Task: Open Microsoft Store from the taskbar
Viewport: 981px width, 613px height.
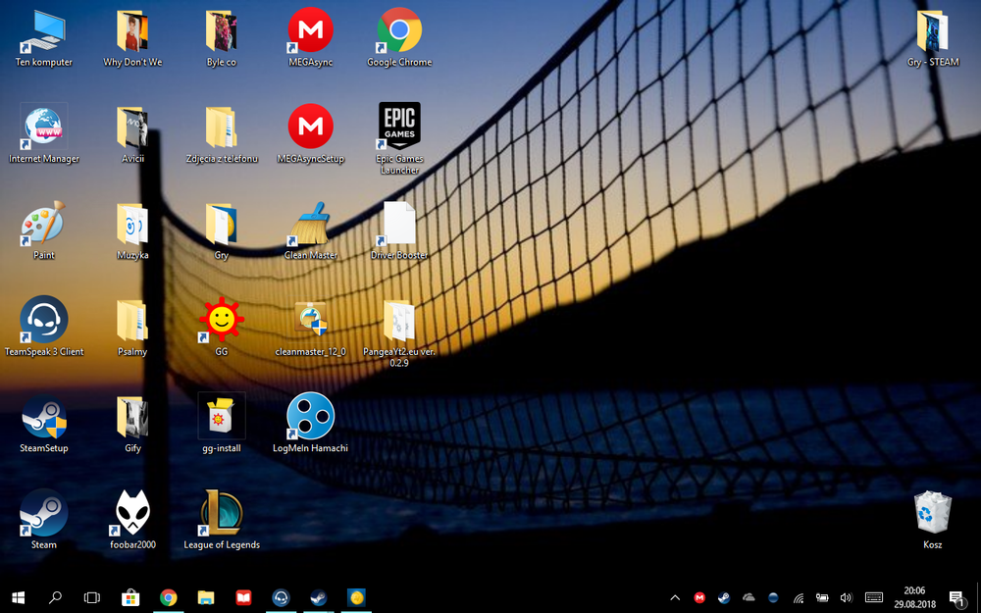Action: click(130, 598)
